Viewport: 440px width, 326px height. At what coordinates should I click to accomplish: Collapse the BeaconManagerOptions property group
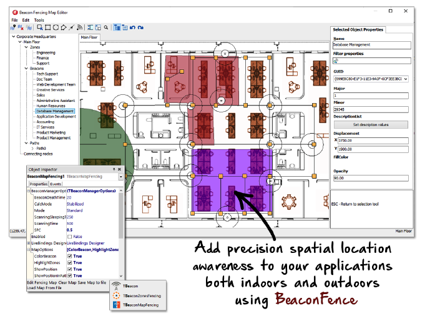point(29,191)
